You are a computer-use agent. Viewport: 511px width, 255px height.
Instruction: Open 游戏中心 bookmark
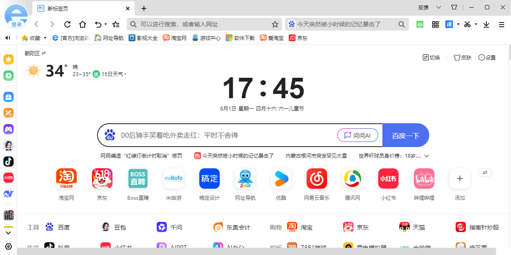[206, 38]
